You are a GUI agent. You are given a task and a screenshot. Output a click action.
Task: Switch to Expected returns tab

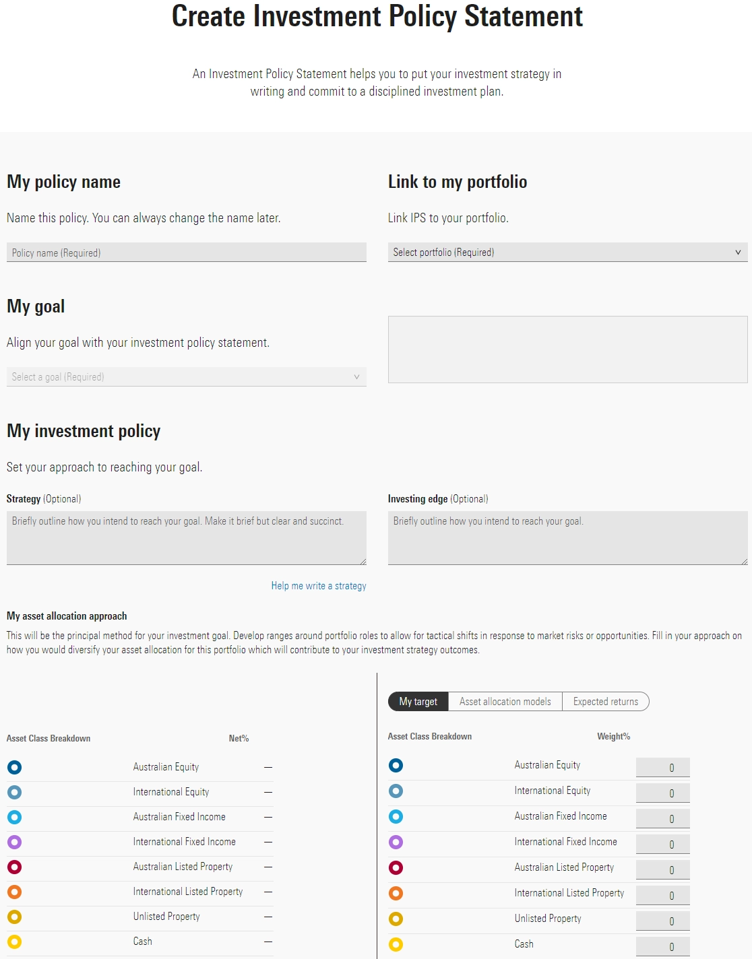click(x=605, y=702)
